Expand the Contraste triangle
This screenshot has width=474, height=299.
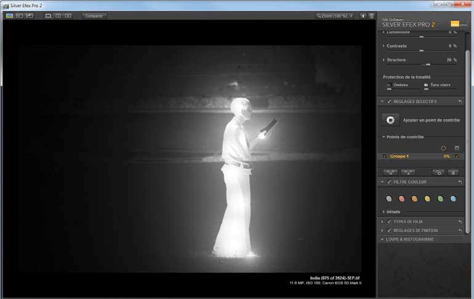[384, 46]
